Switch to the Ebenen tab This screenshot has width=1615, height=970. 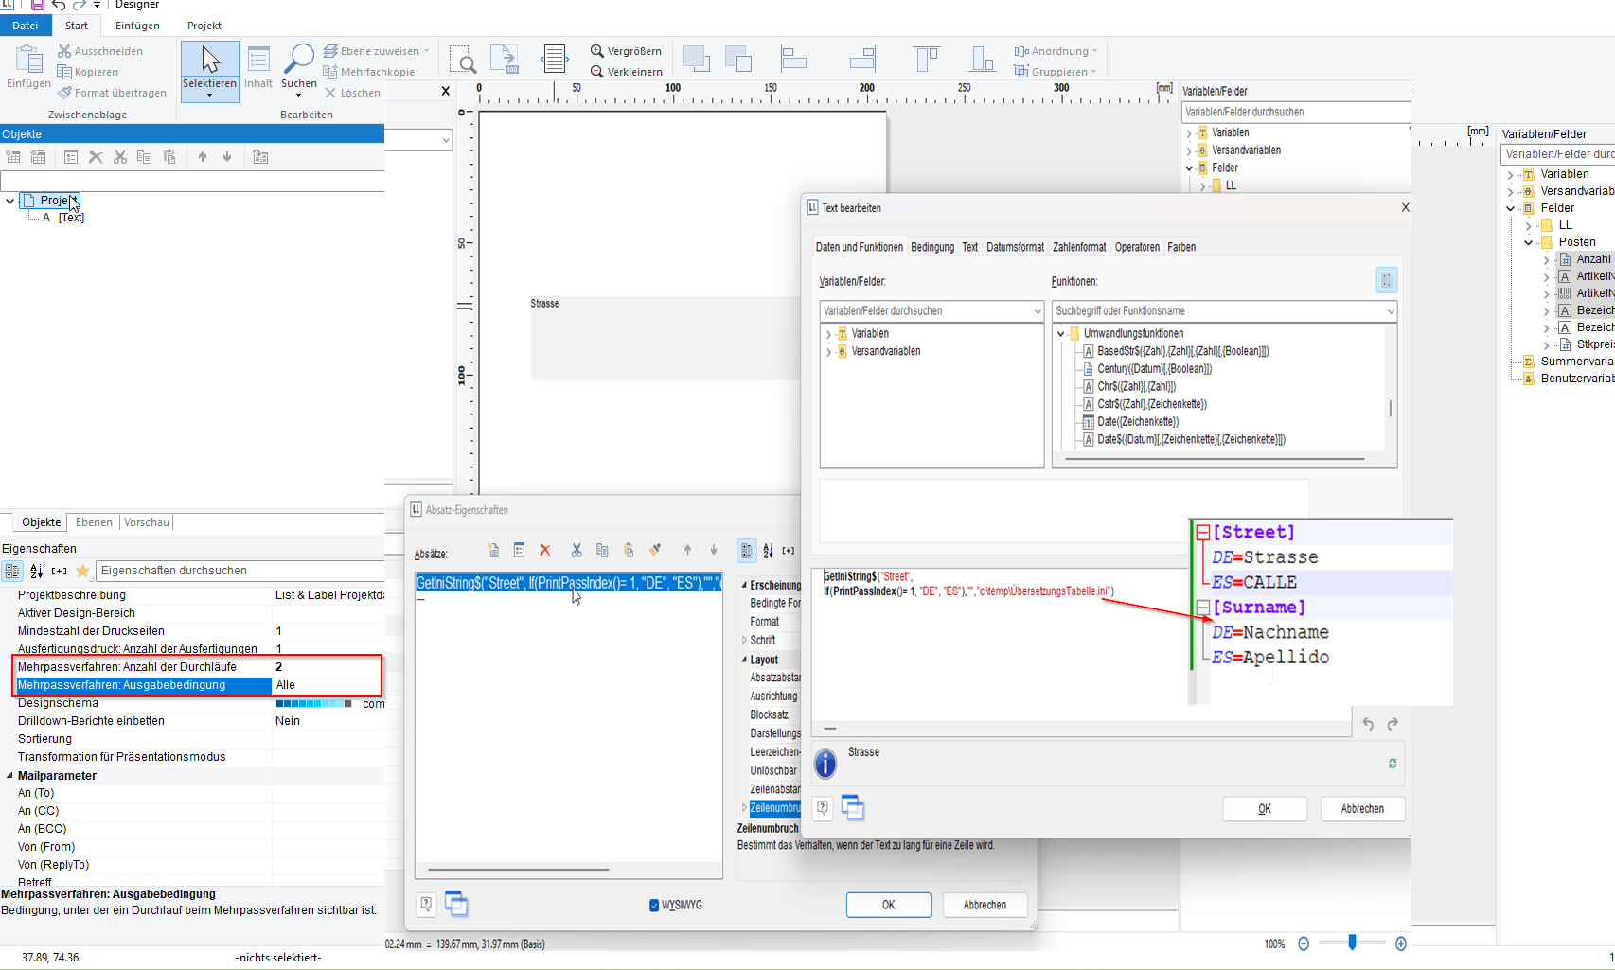[x=94, y=522]
